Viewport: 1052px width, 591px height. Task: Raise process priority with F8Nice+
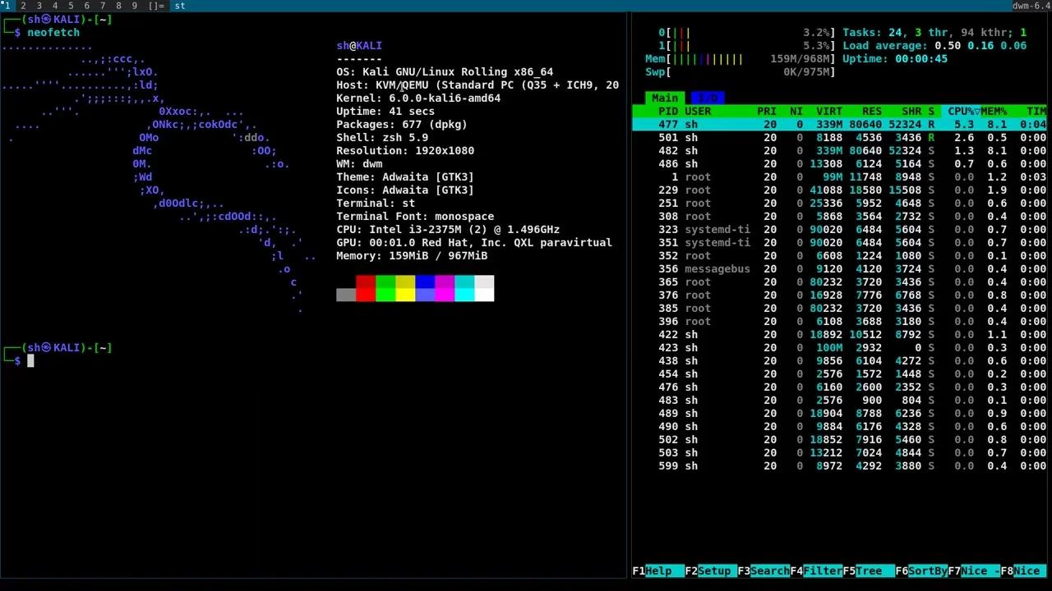(x=1021, y=570)
